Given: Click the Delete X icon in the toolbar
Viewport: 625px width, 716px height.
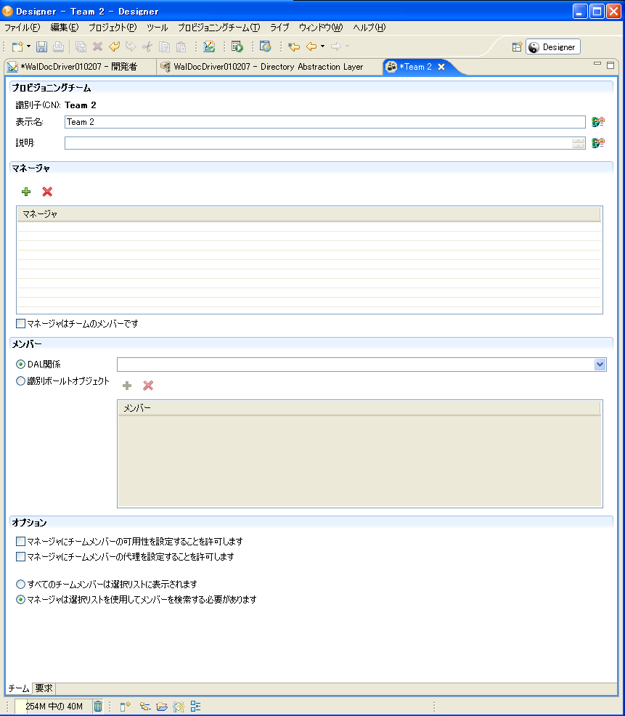Looking at the screenshot, I should 97,46.
